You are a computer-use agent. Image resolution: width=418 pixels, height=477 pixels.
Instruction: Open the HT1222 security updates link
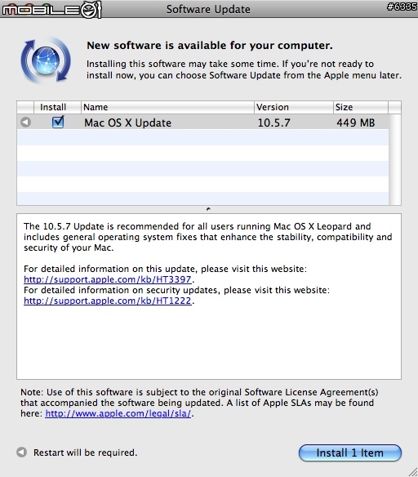(108, 301)
